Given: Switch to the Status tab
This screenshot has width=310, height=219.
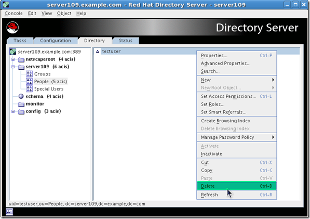Looking at the screenshot, I should 126,41.
